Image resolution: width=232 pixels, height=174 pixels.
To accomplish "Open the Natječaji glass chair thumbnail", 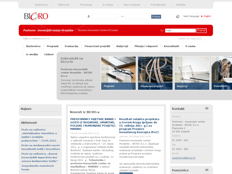I will click(192, 73).
